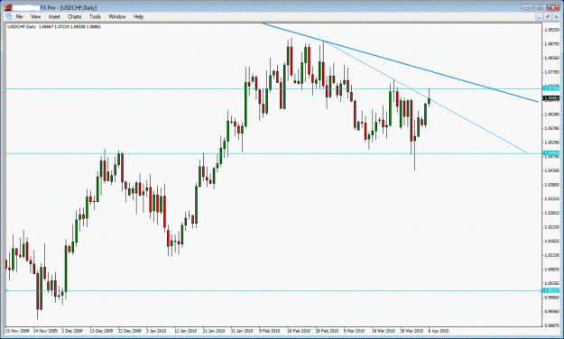Click the 13 Dec 2009 date label
Image resolution: width=564 pixels, height=339 pixels.
click(102, 331)
